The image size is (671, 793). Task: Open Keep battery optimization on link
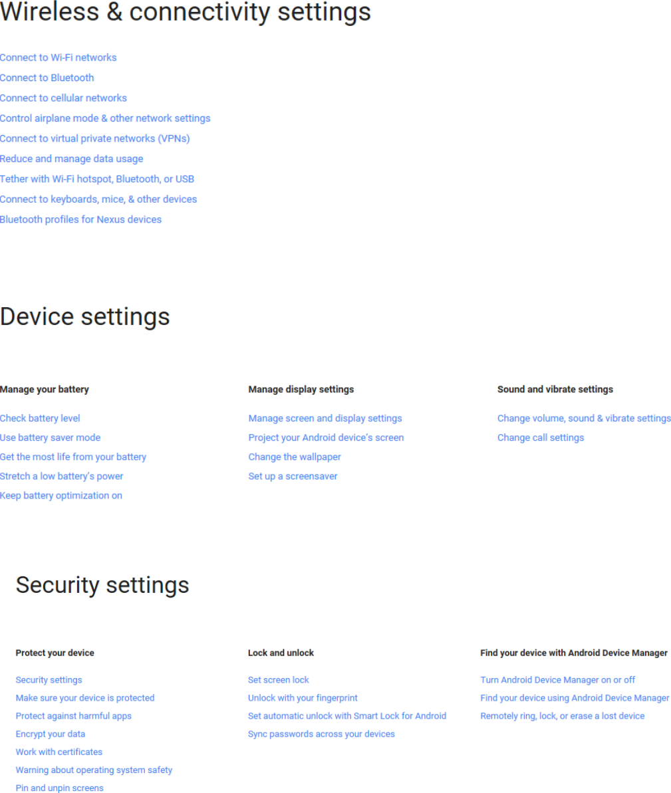[x=61, y=496]
